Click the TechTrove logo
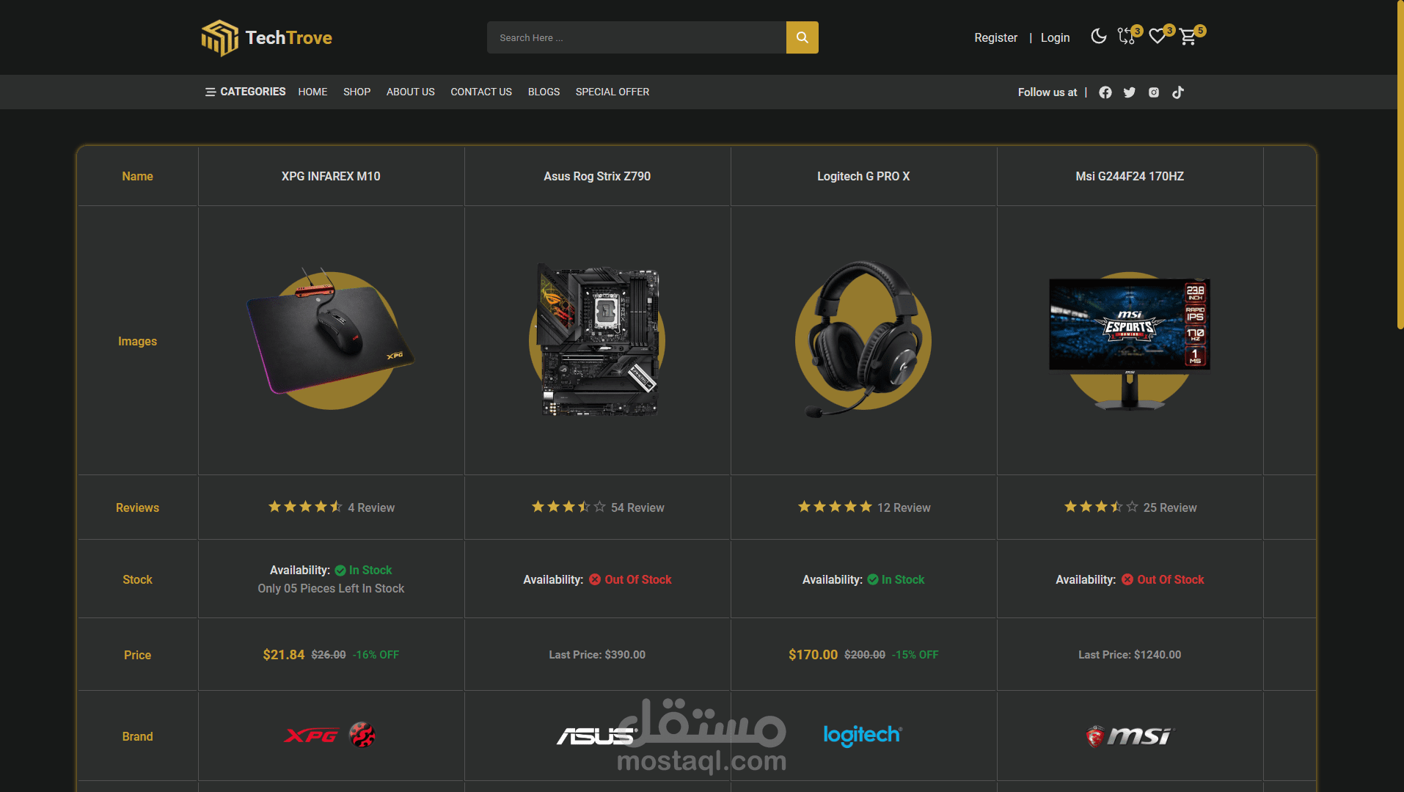 coord(267,37)
